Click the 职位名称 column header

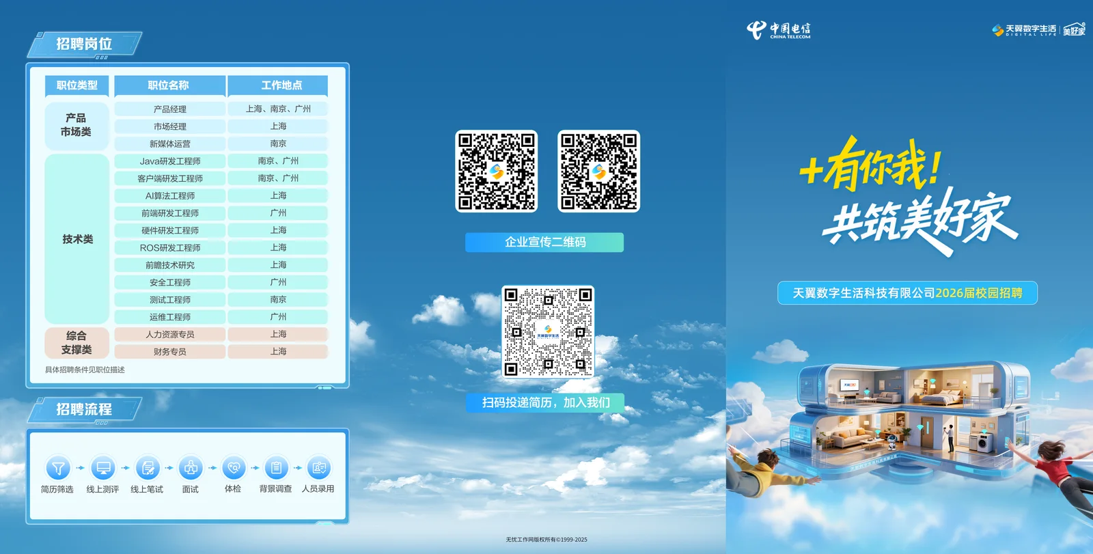pyautogui.click(x=169, y=85)
